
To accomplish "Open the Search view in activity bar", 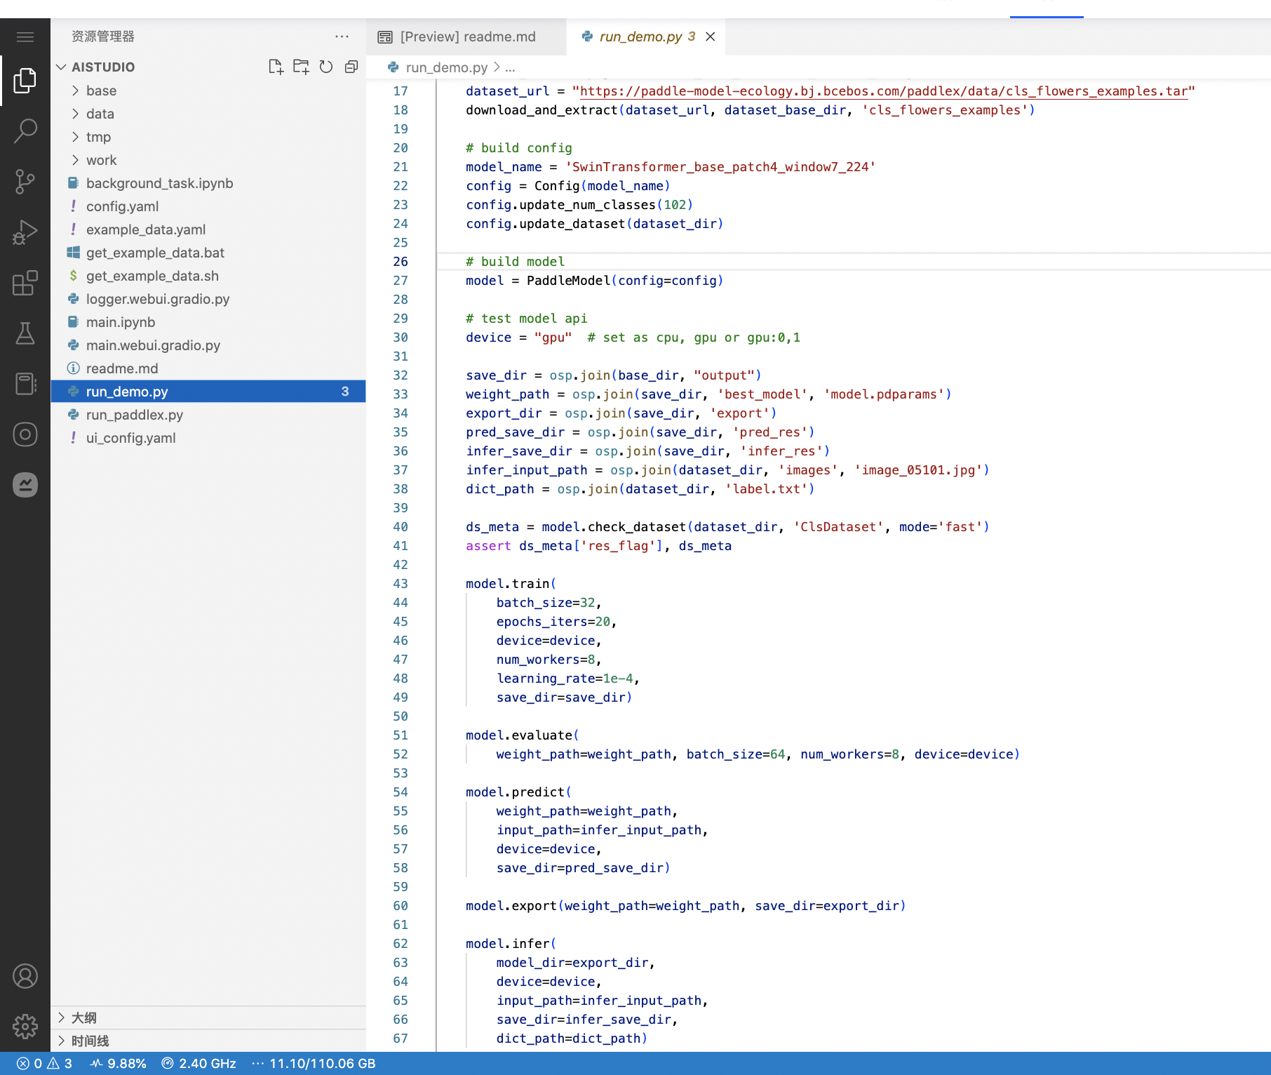I will click(25, 131).
